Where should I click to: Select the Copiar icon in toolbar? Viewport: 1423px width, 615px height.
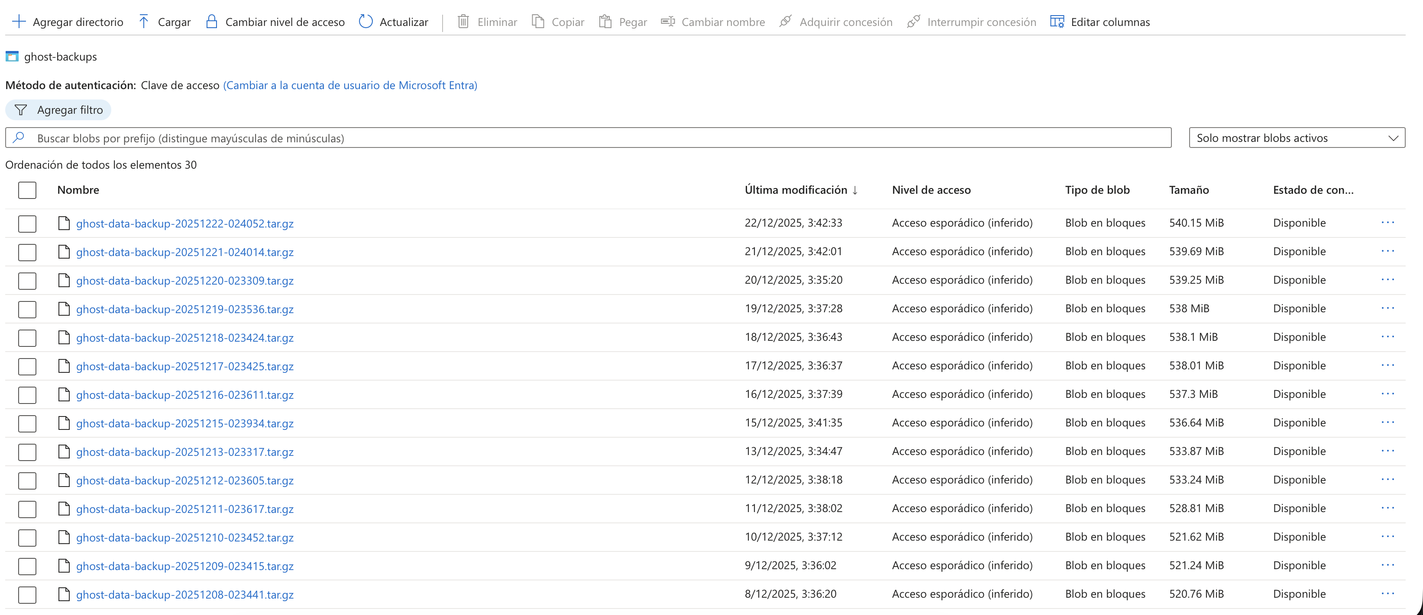point(537,22)
